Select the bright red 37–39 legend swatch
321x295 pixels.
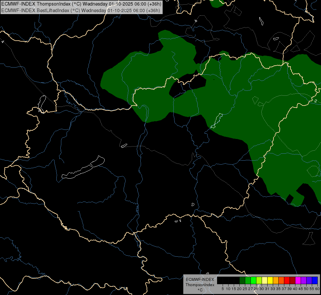point(287,280)
